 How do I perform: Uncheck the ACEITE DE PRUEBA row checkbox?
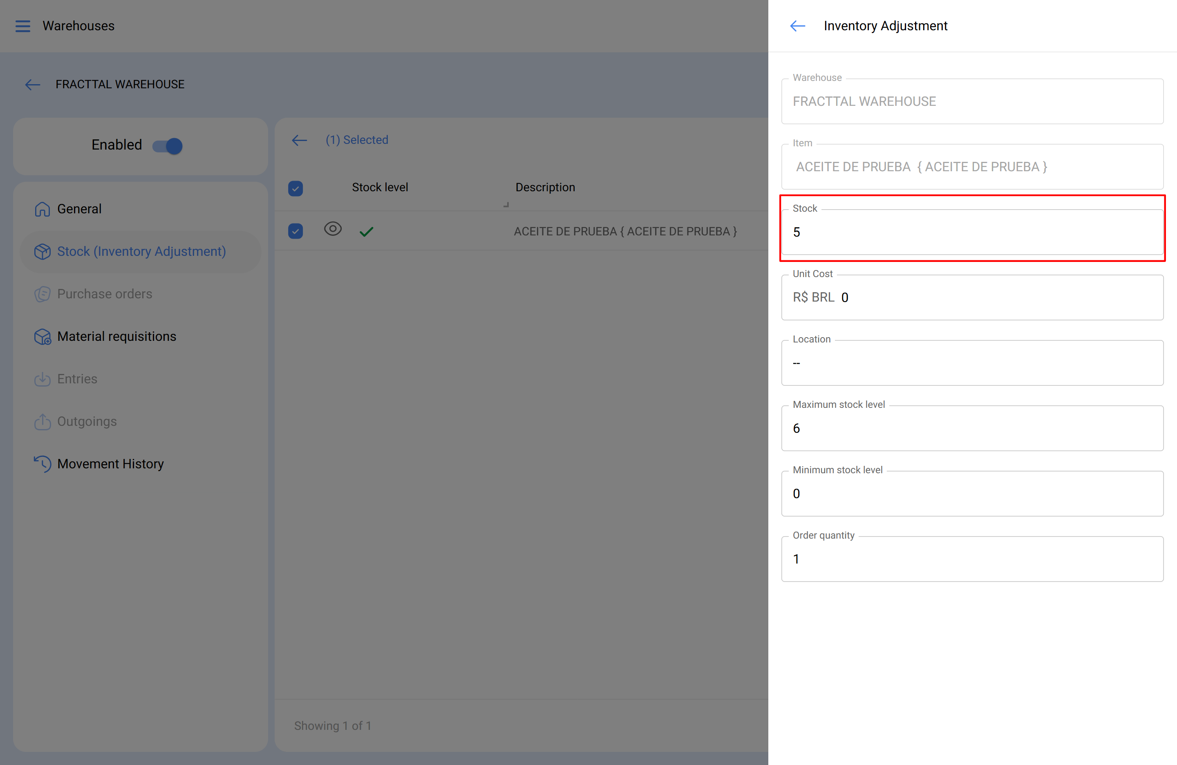point(296,231)
